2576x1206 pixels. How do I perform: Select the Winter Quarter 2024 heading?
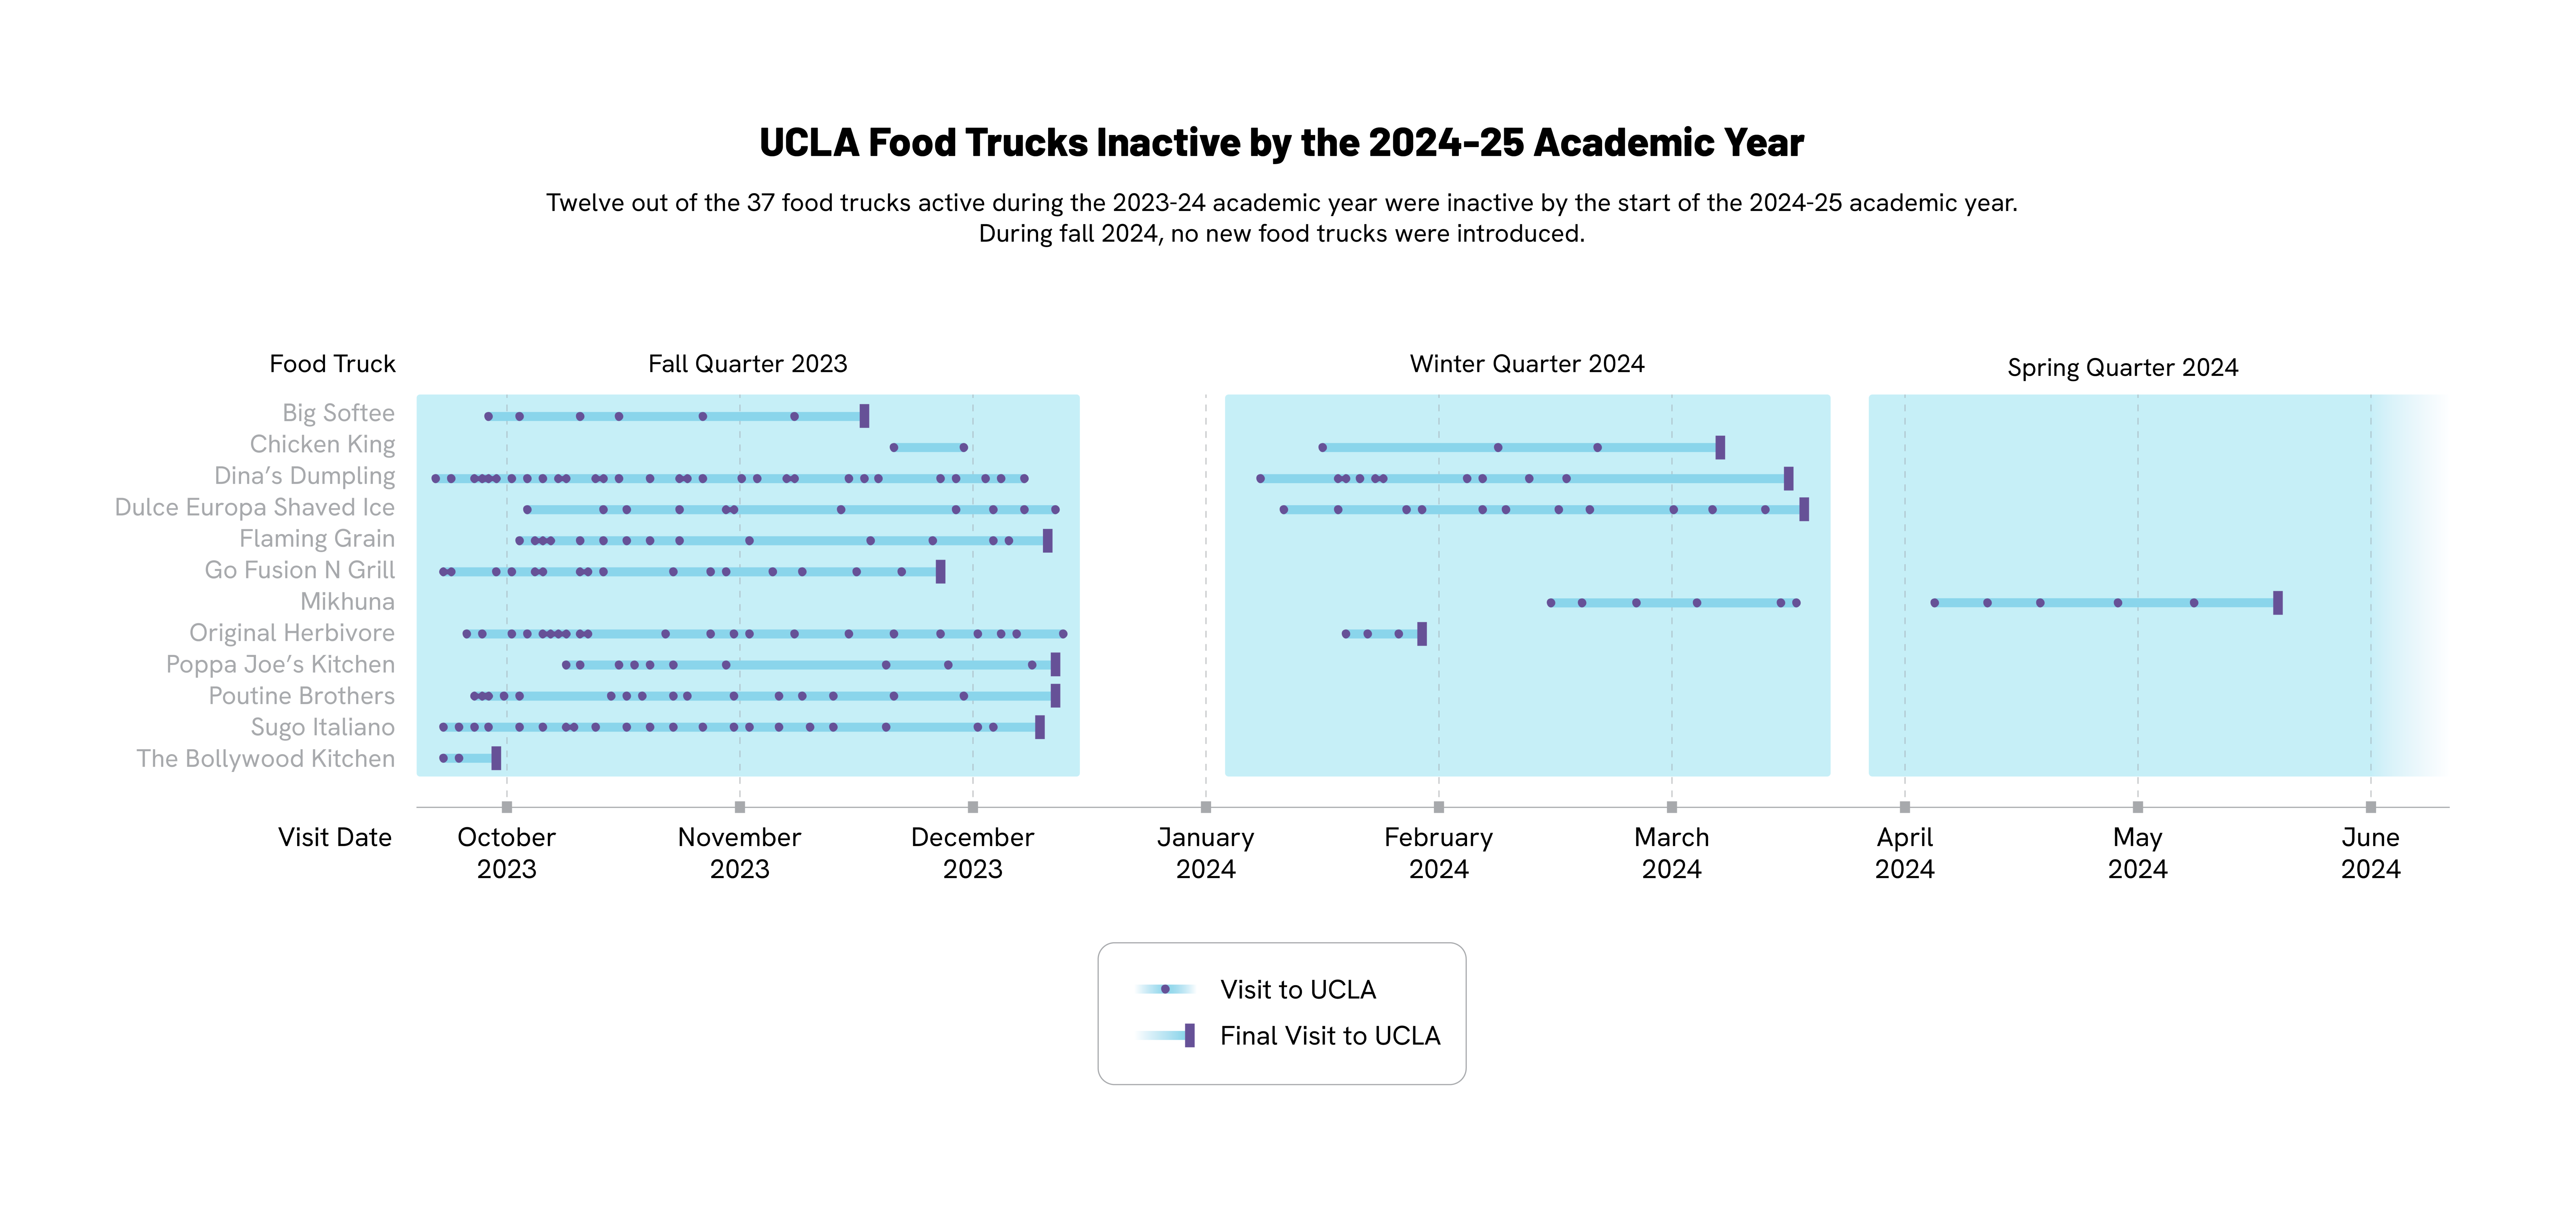pos(1527,364)
